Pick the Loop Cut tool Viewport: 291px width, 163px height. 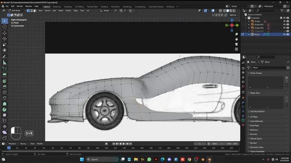pos(5,92)
